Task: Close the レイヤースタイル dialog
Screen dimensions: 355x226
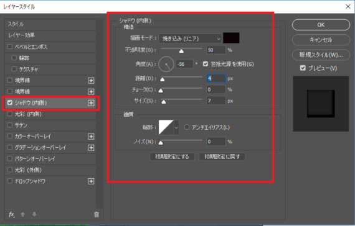Action: coord(348,7)
